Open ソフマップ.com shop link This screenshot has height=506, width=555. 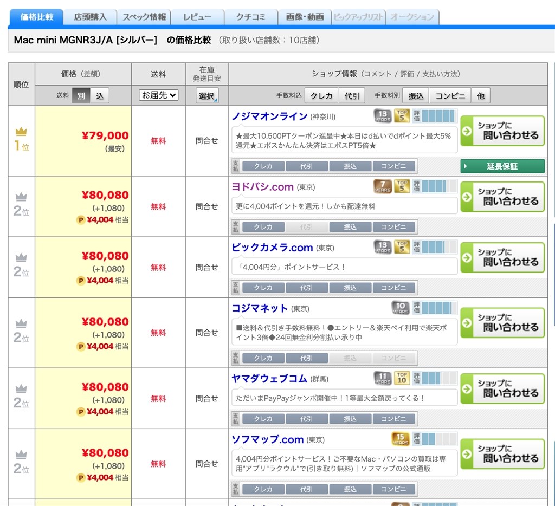268,439
